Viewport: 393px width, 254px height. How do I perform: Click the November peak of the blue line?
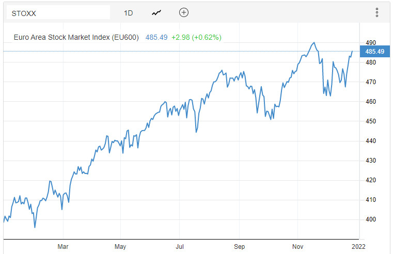(x=313, y=42)
